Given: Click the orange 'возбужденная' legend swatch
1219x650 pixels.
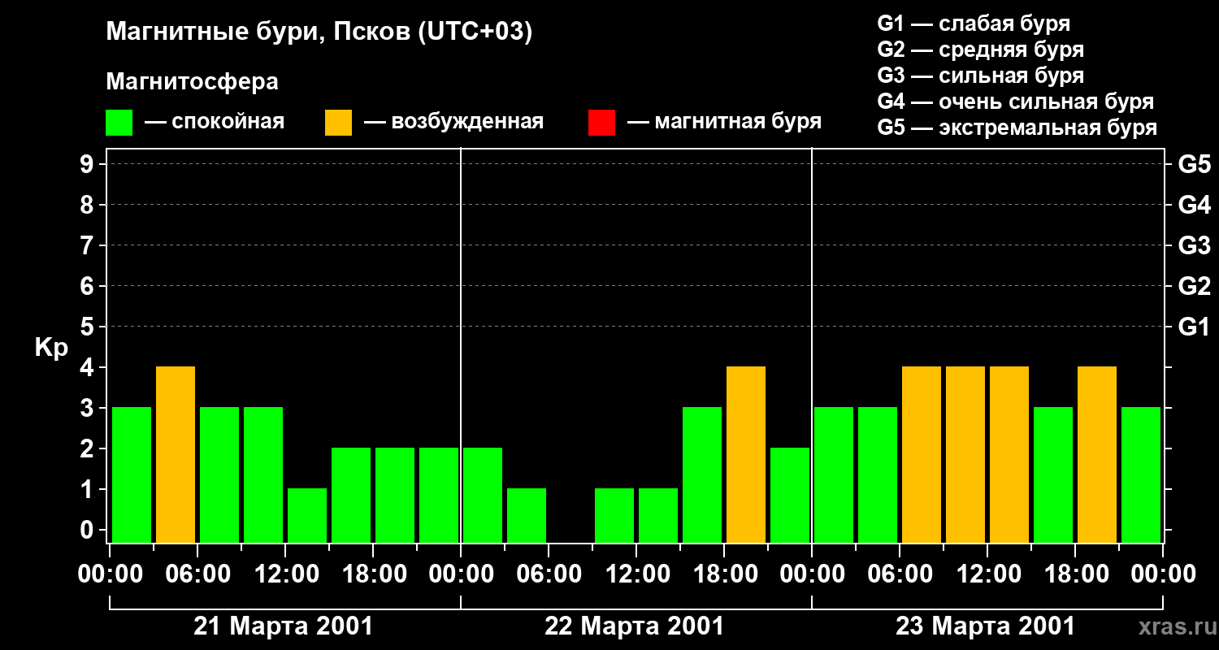Looking at the screenshot, I should click(x=338, y=123).
